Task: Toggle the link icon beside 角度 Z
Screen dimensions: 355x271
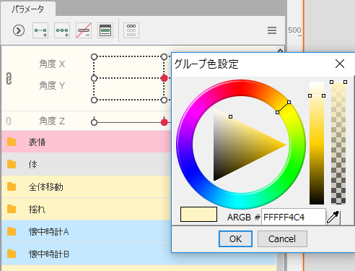Action: [9, 121]
